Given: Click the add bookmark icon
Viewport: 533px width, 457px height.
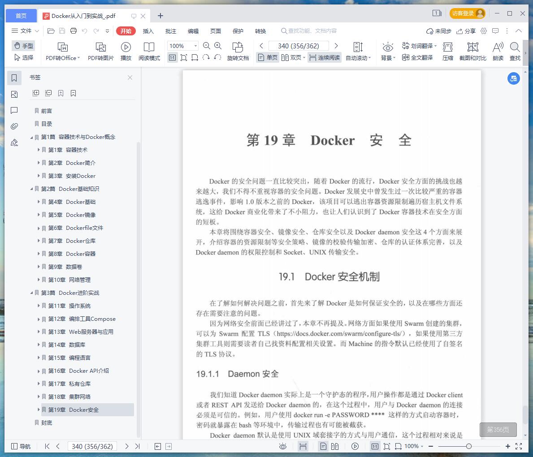Looking at the screenshot, I should click(x=61, y=93).
